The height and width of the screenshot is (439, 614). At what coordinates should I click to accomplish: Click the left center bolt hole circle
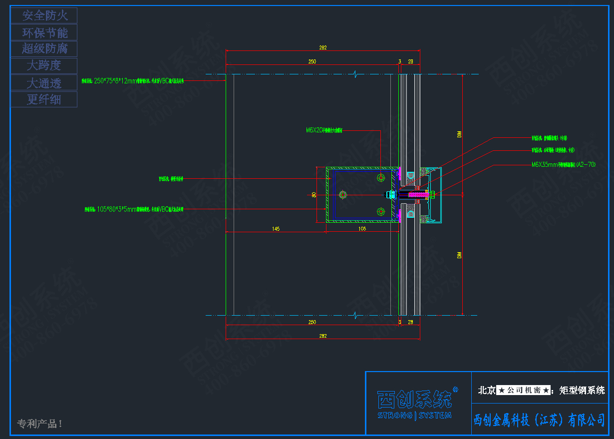(342, 194)
